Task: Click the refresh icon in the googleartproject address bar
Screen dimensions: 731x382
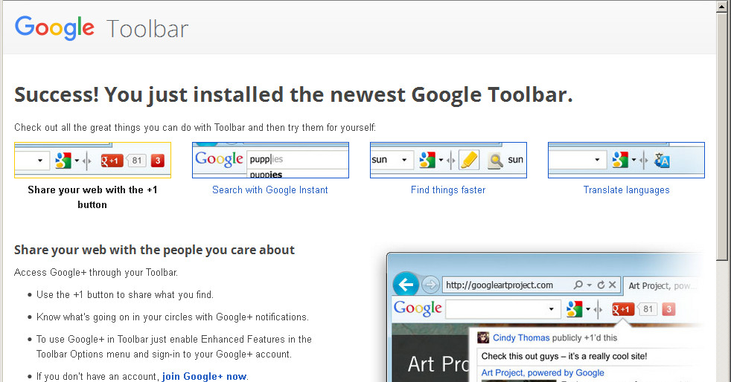Action: [600, 285]
